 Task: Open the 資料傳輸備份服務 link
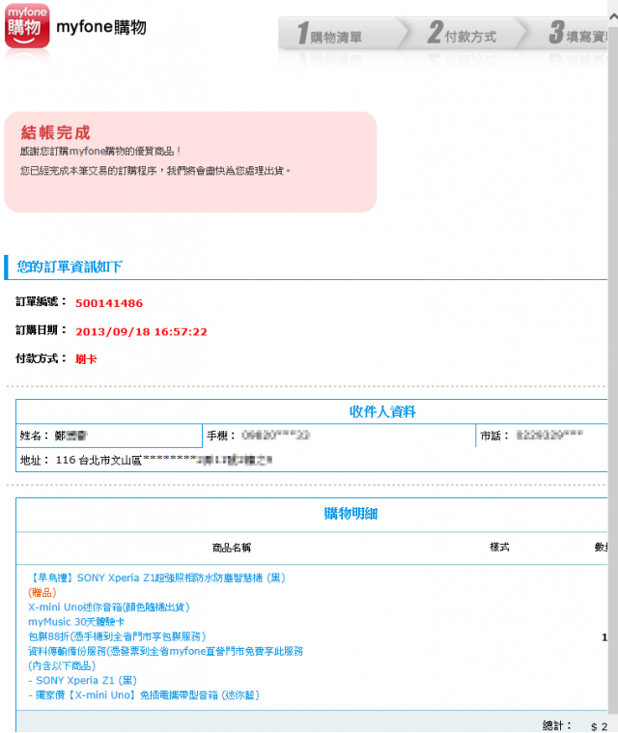pyautogui.click(x=165, y=651)
